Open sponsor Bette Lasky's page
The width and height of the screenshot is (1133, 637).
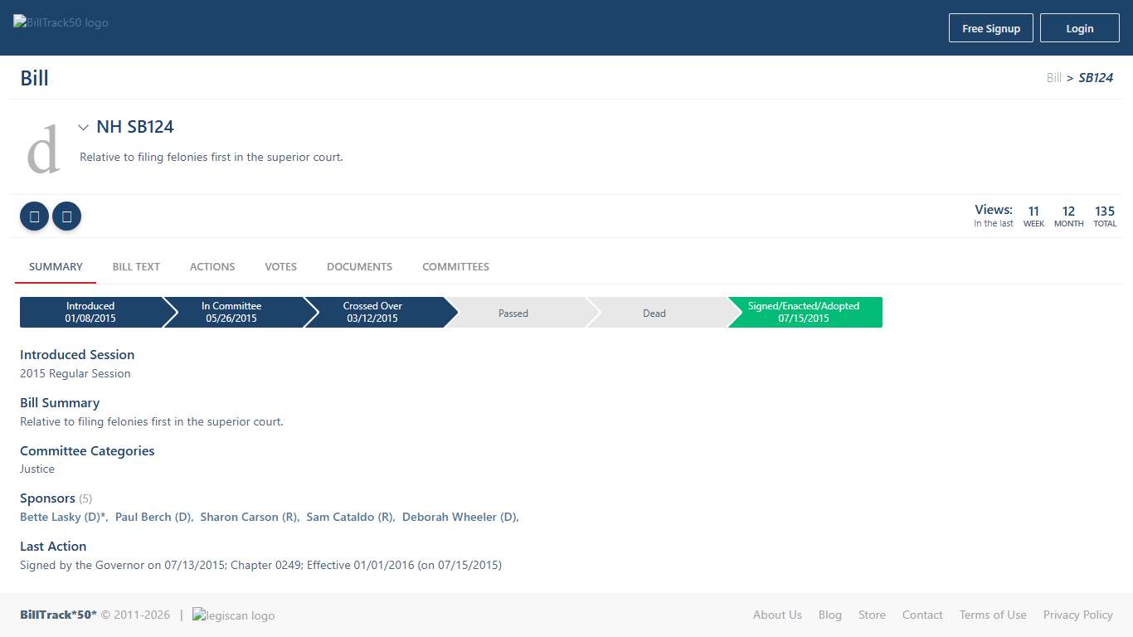62,517
